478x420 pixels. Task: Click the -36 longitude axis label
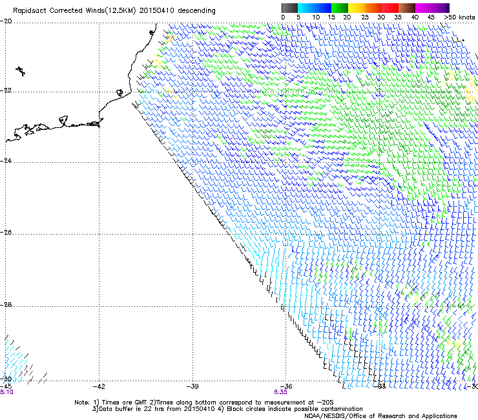[286, 386]
